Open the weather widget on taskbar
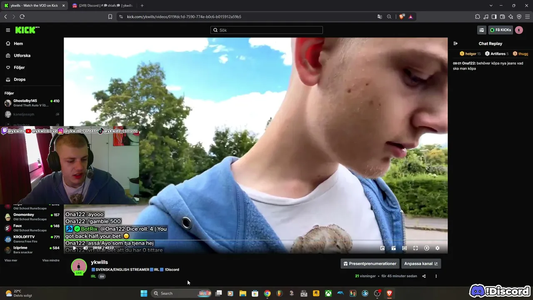 pyautogui.click(x=19, y=293)
